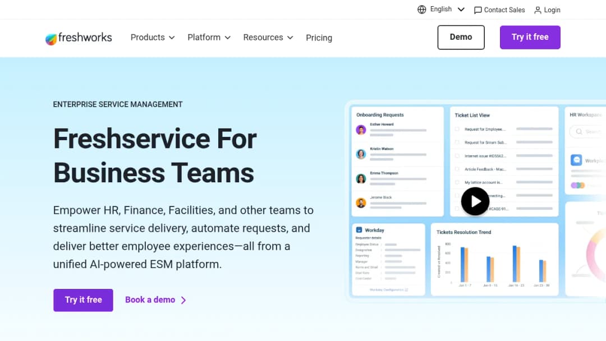Click the purple Try it free header button
The height and width of the screenshot is (341, 606).
point(530,37)
